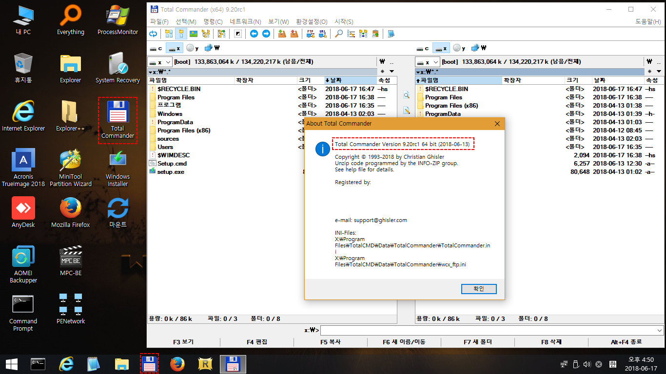The image size is (666, 374).
Task: Open Windows Start button on taskbar
Action: click(12, 364)
